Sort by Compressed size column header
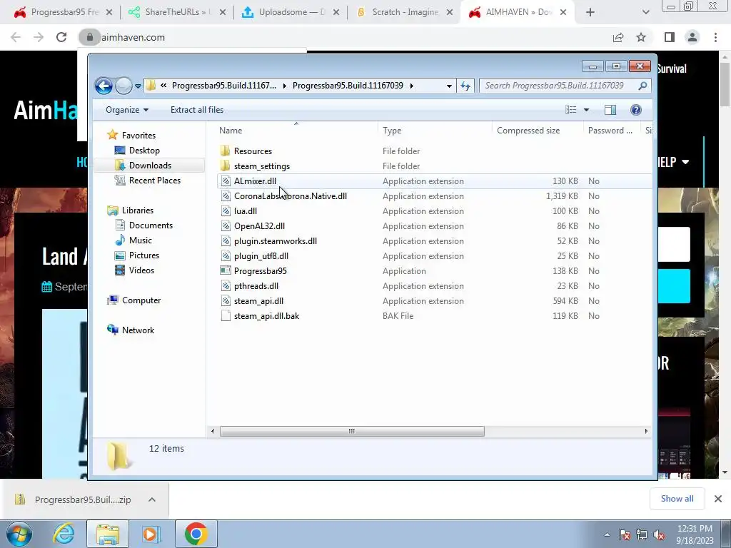 (x=538, y=131)
